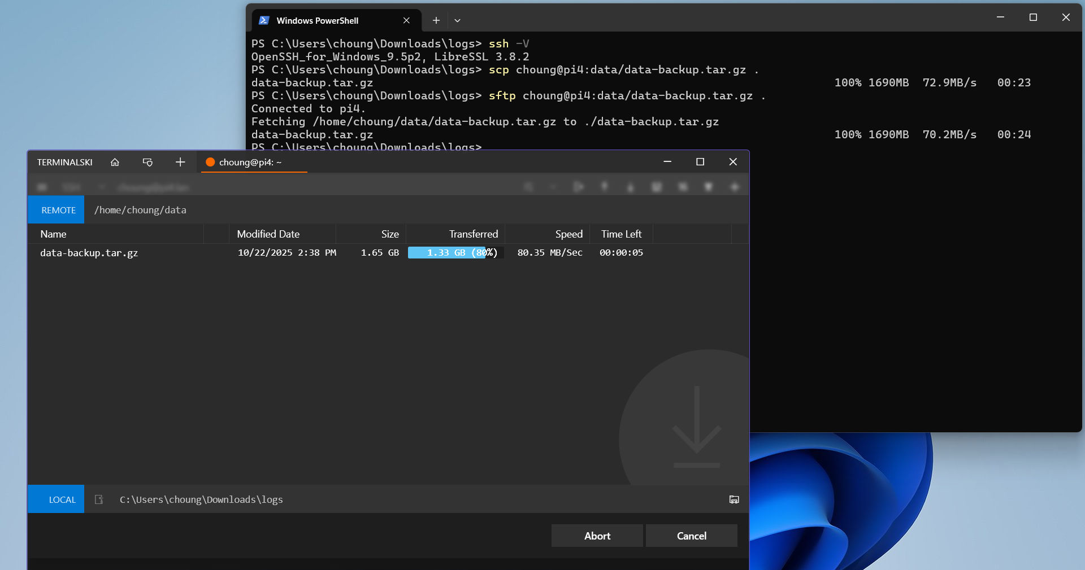This screenshot has height=570, width=1085.
Task: Open a new Terminalski tab with plus
Action: click(180, 163)
